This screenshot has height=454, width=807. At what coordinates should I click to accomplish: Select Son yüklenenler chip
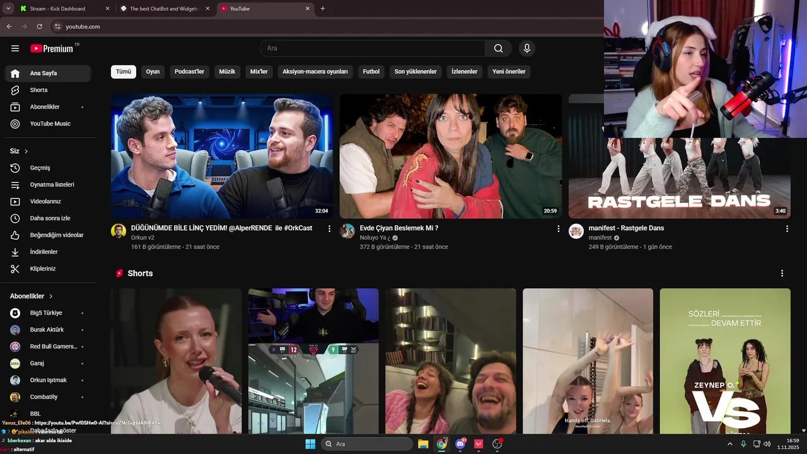(x=415, y=72)
